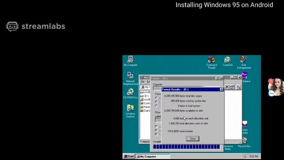The height and width of the screenshot is (160, 284).
Task: Open the Recycle Bin desktop icon
Action: pyautogui.click(x=244, y=141)
